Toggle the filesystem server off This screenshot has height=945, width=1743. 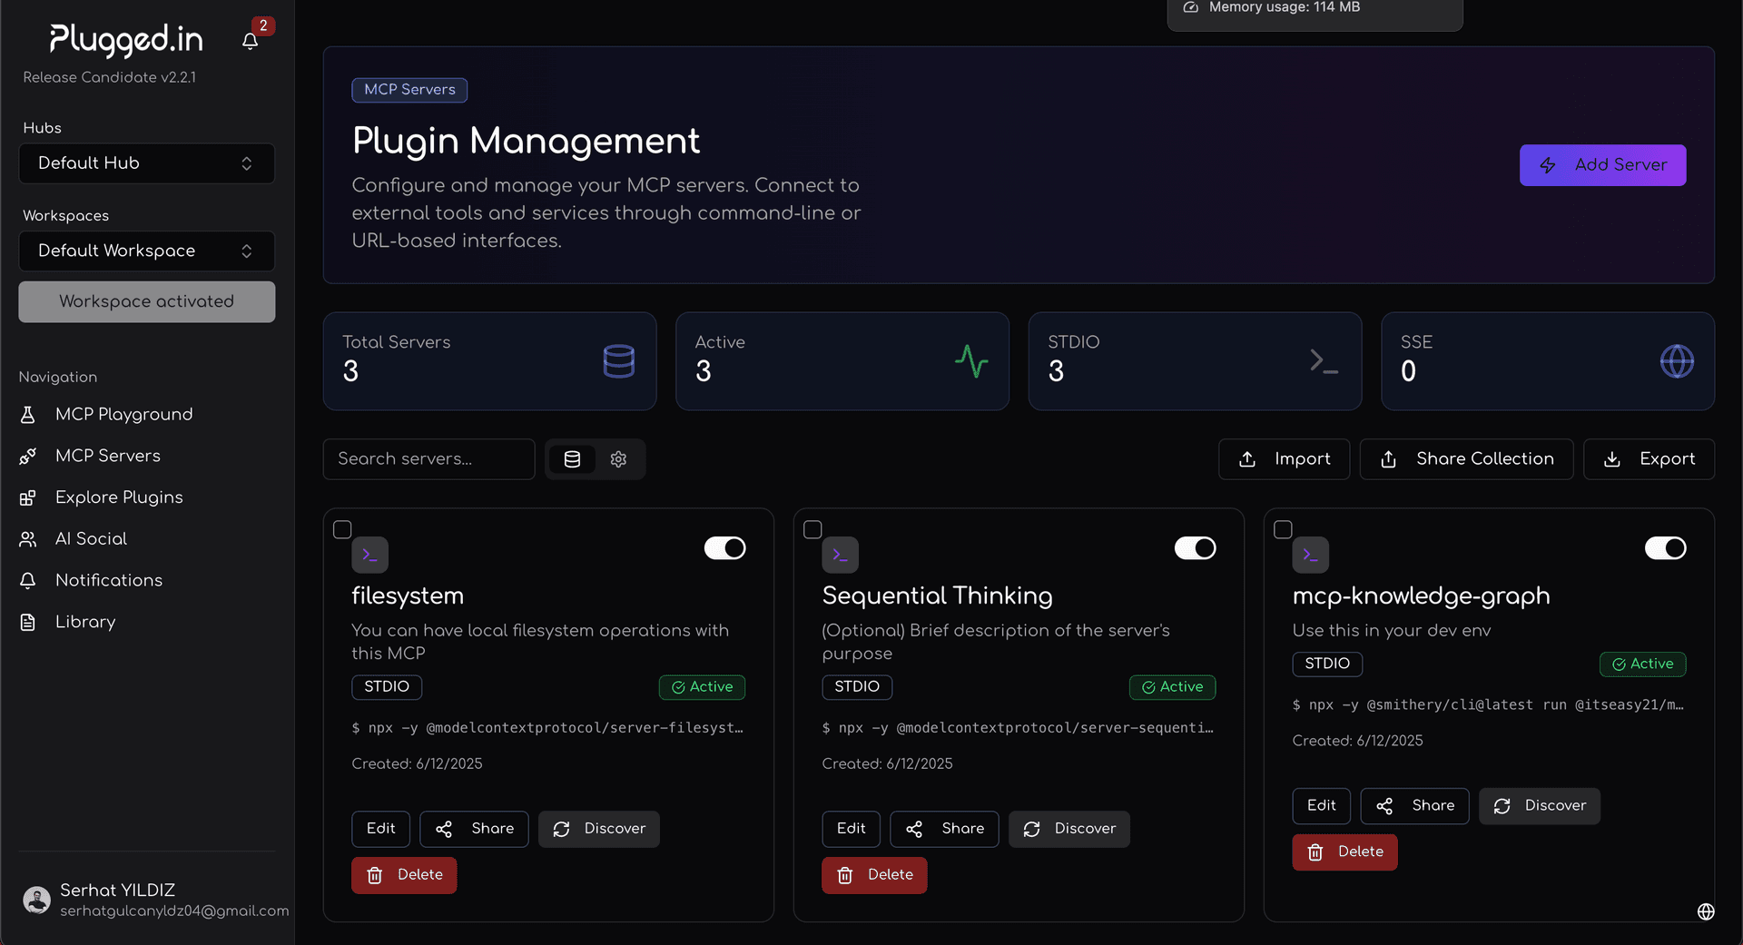point(724,548)
